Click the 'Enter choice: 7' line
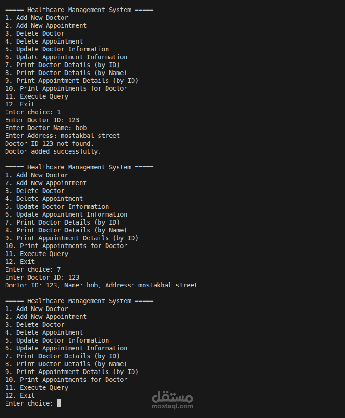This screenshot has width=345, height=418. (32, 269)
